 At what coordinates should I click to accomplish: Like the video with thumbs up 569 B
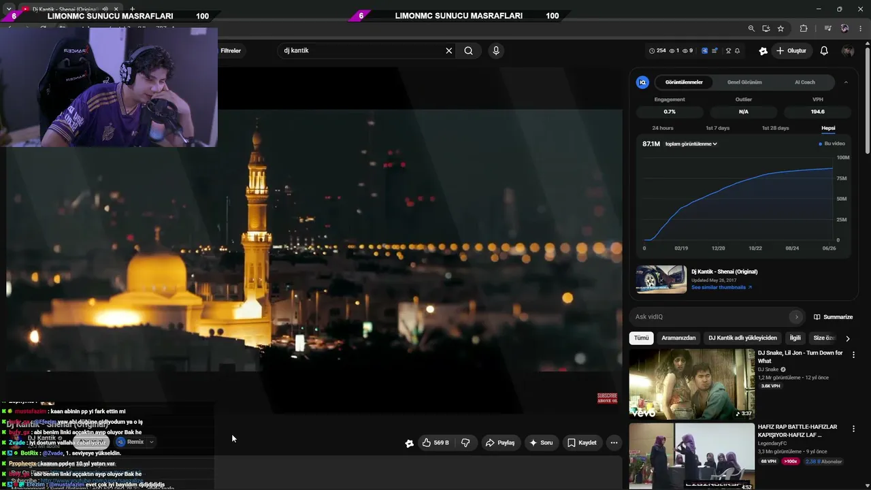(435, 442)
